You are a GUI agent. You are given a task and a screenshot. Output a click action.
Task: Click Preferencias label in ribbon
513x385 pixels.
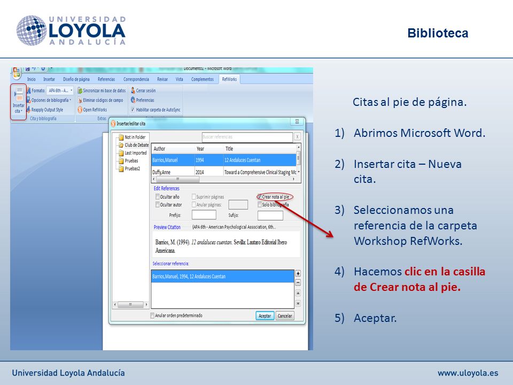pyautogui.click(x=145, y=100)
